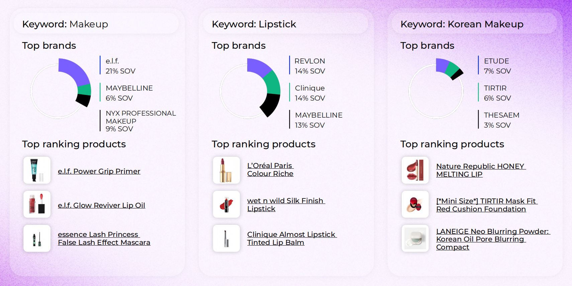This screenshot has width=572, height=286.
Task: Click the Nature Republic Honey Melting Lip image
Action: [415, 170]
